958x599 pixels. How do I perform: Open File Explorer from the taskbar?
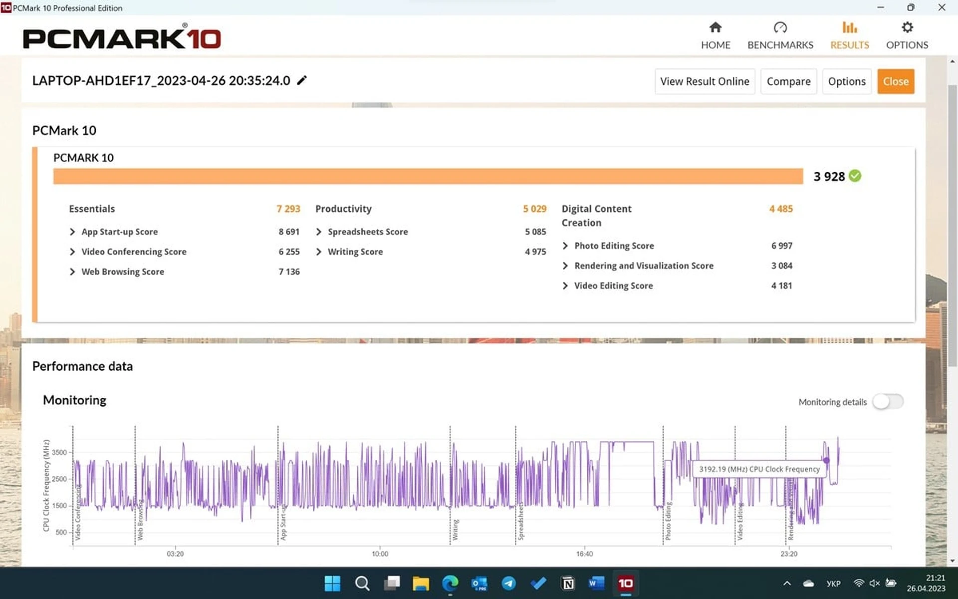421,583
